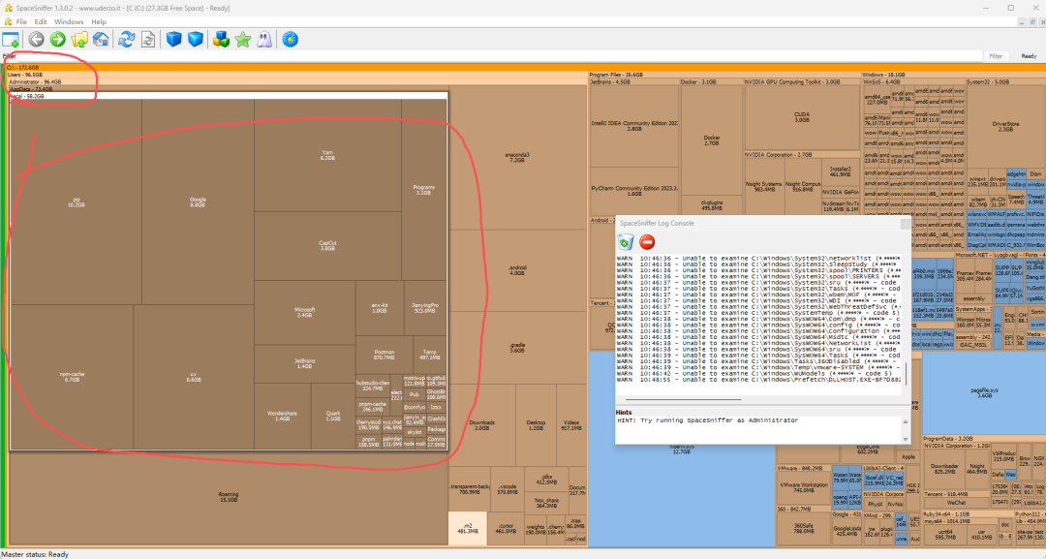
Task: Start a new master scan with the blue-arrows icon
Action: click(x=126, y=40)
